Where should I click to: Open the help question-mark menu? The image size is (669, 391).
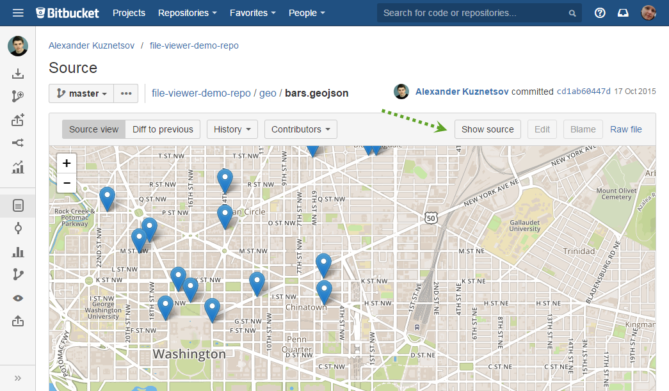(x=600, y=13)
